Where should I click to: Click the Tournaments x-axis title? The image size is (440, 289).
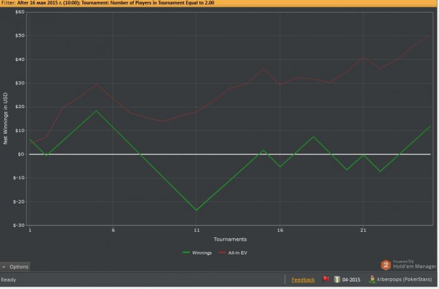(x=230, y=239)
